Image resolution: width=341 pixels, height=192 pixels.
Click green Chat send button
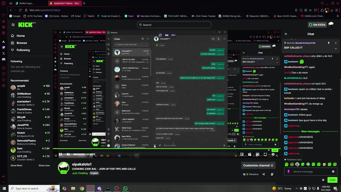click(332, 180)
